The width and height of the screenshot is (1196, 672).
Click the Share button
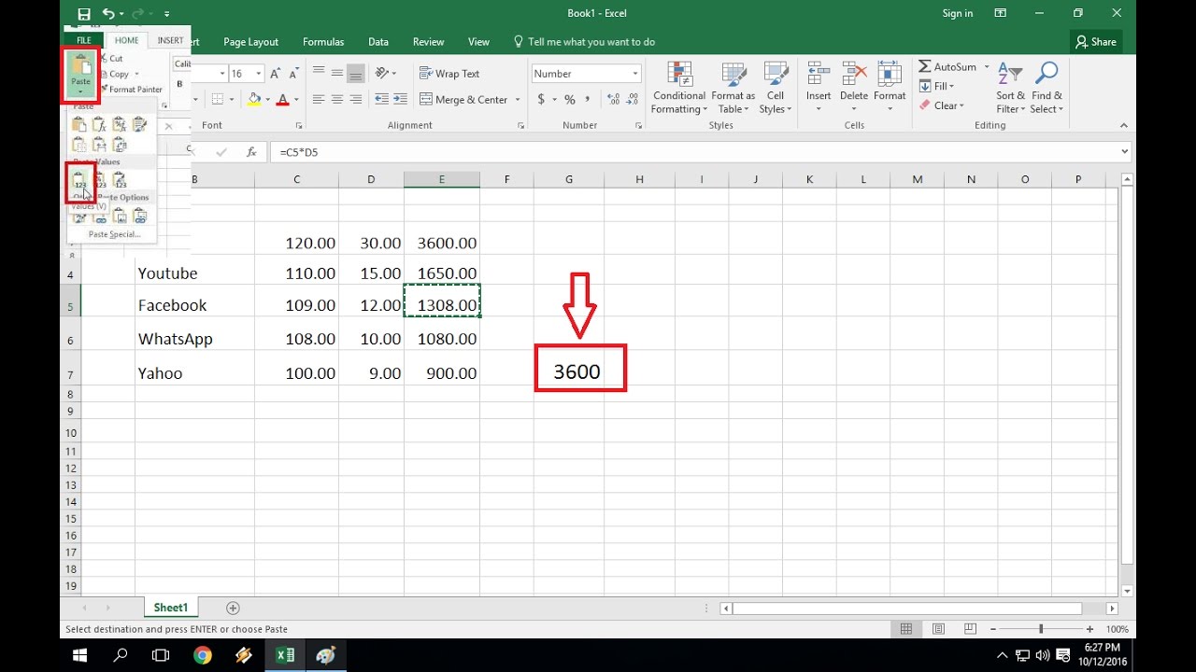click(x=1096, y=42)
